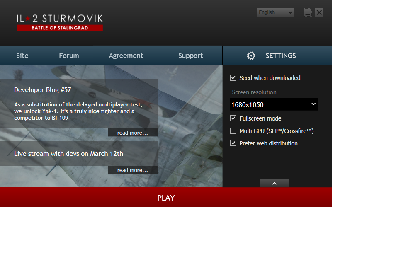Open the IL-2 Sturmovik logo
The width and height of the screenshot is (418, 261).
[60, 22]
